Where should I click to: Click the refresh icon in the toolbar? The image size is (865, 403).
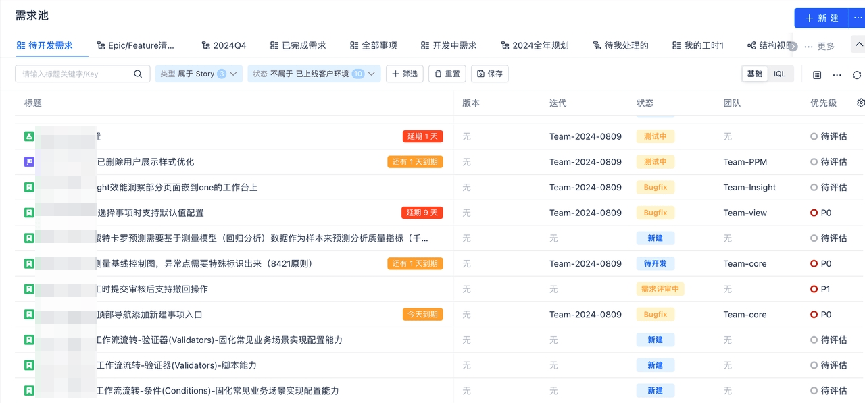click(x=857, y=74)
